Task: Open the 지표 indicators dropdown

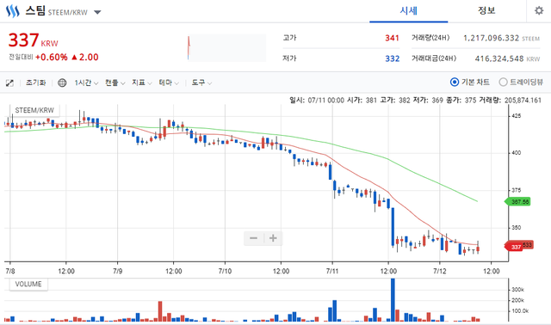Action: click(141, 83)
